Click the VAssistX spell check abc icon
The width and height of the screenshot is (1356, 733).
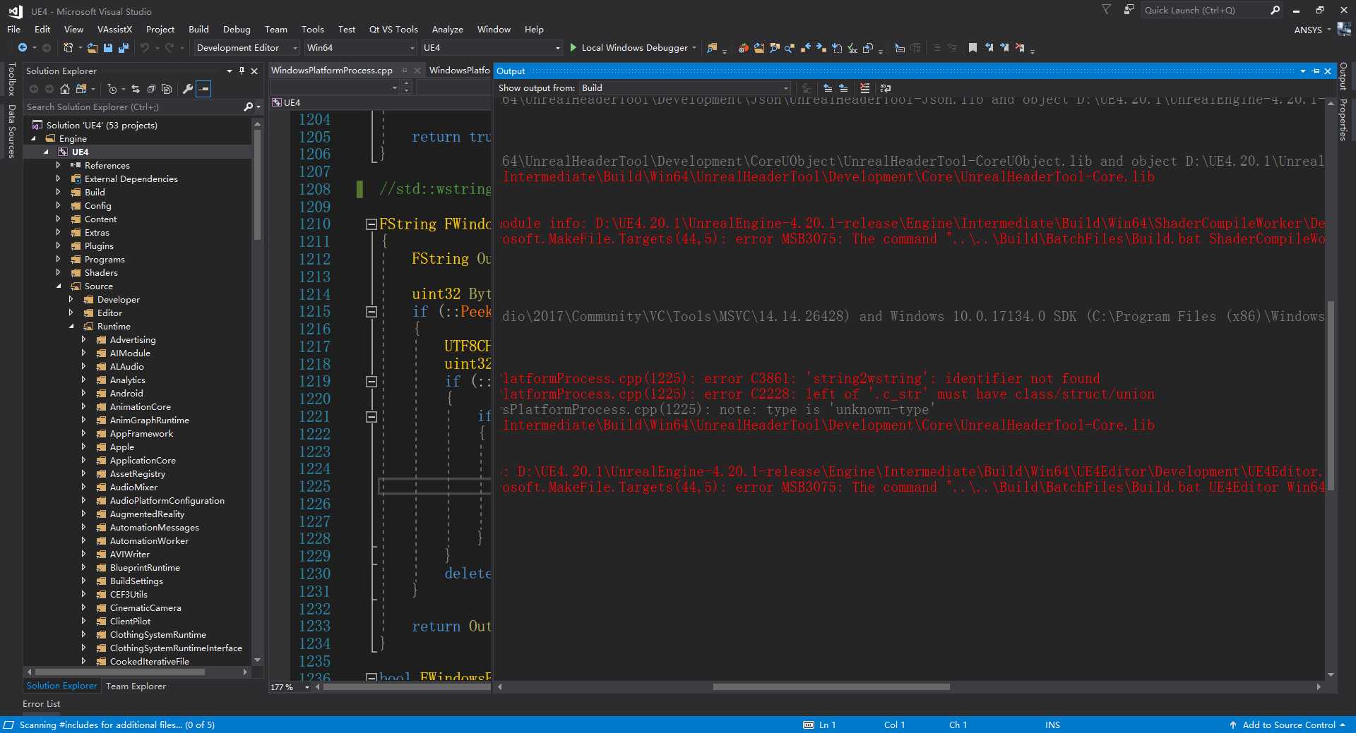pos(852,48)
